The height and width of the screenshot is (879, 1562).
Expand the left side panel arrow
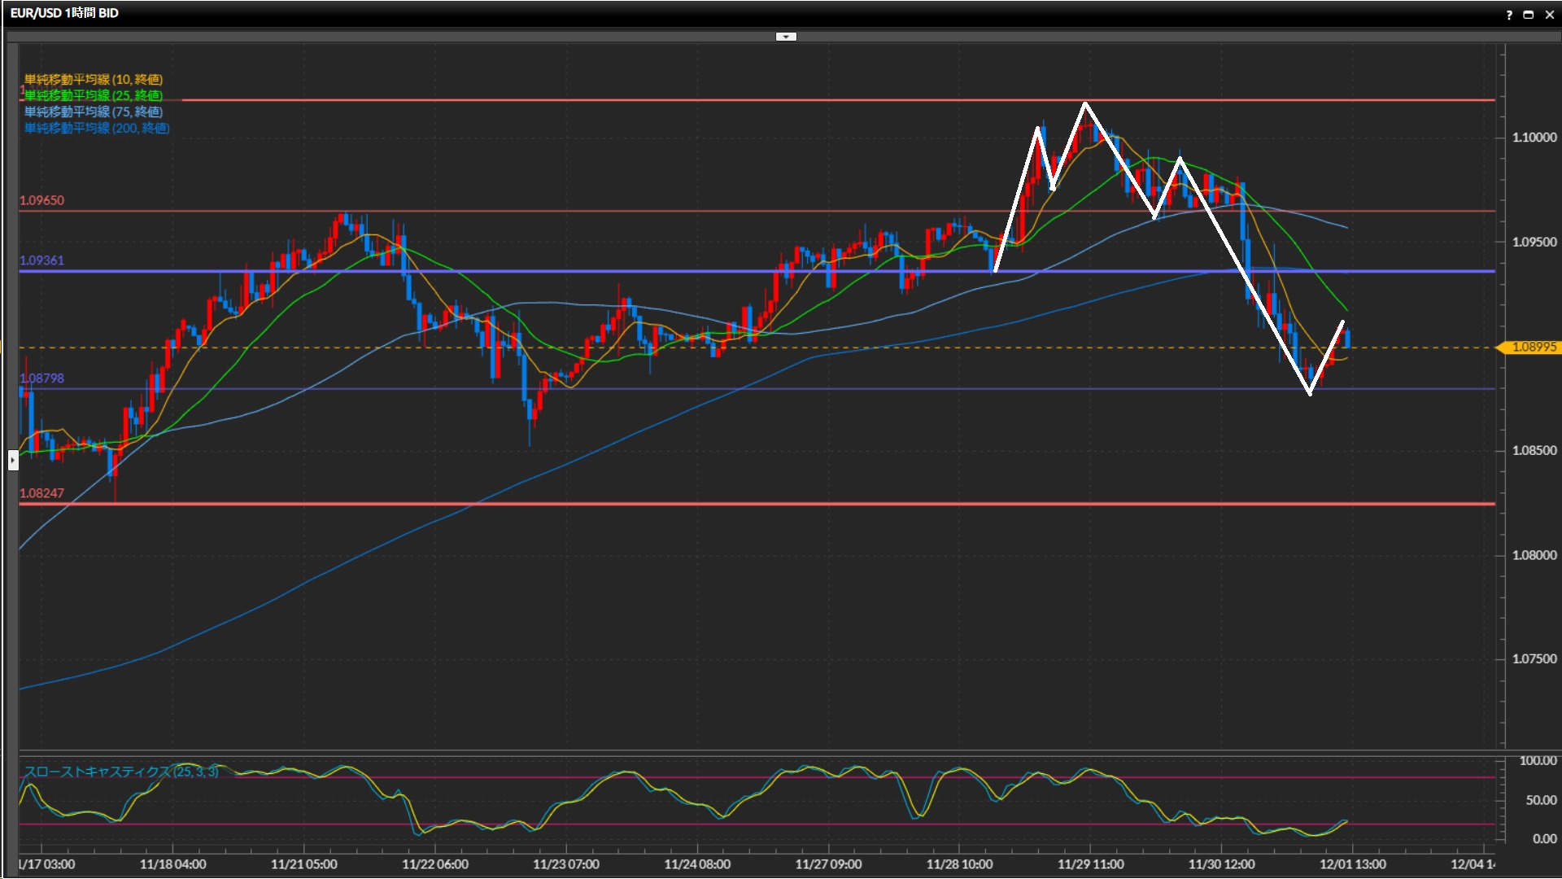click(13, 461)
